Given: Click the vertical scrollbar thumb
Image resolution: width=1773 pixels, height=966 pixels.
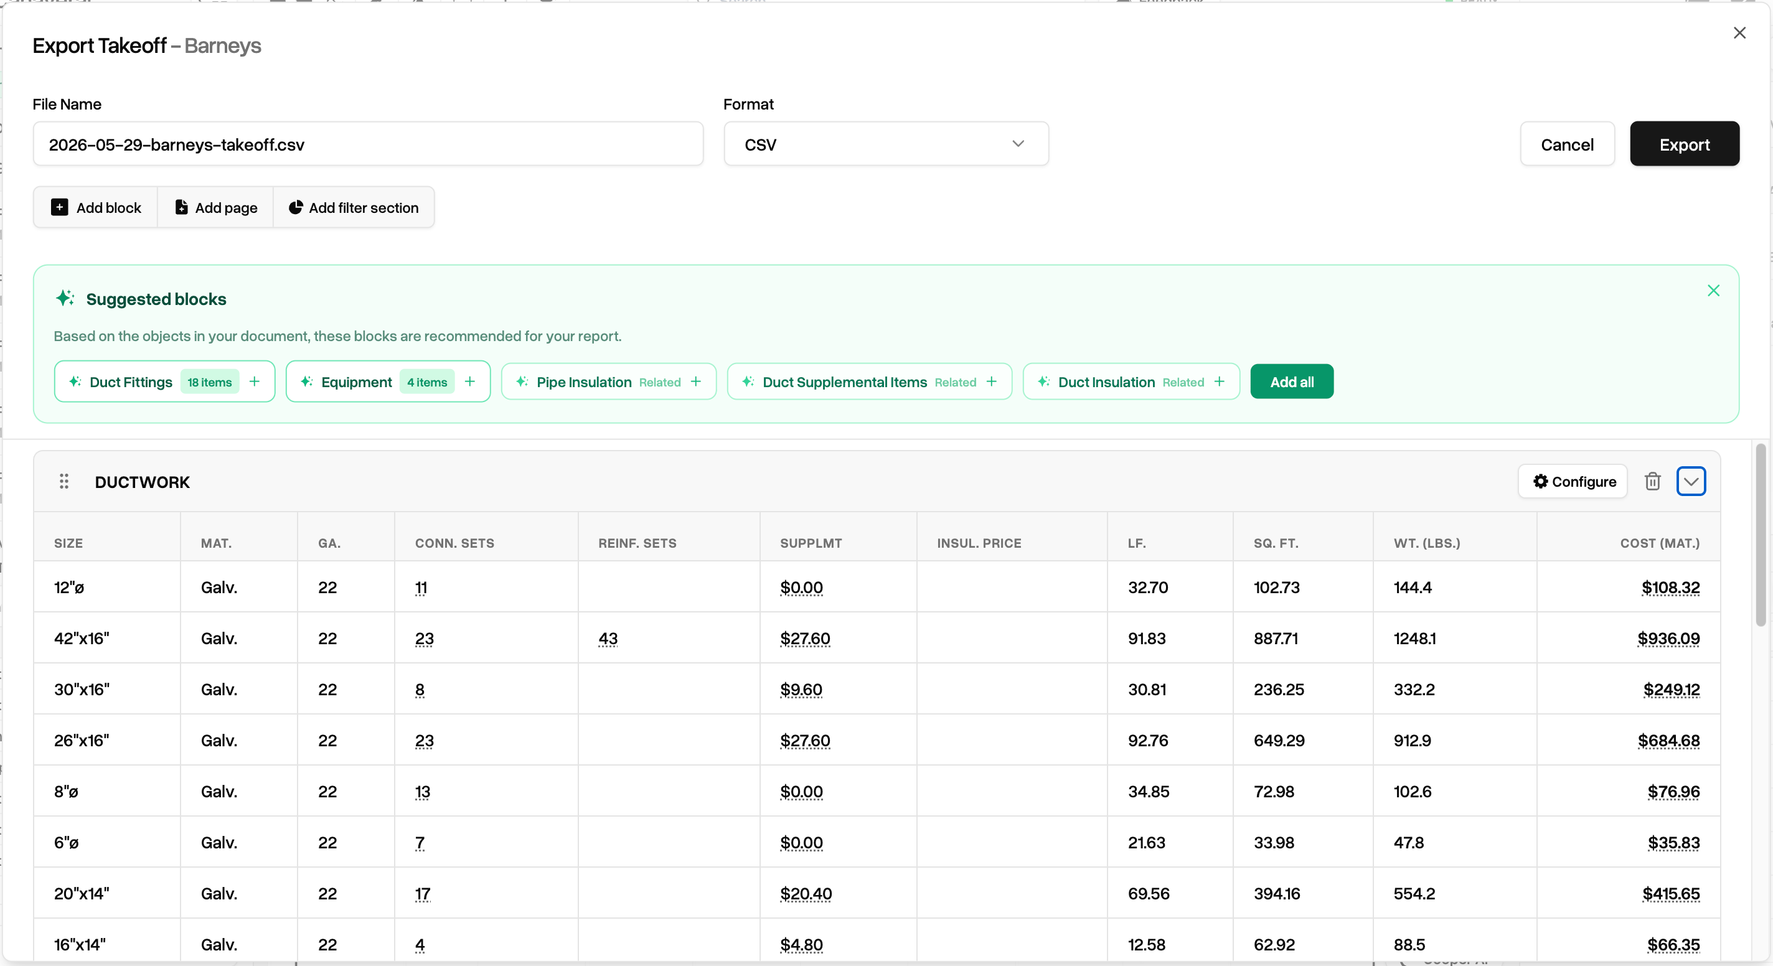Looking at the screenshot, I should tap(1760, 535).
